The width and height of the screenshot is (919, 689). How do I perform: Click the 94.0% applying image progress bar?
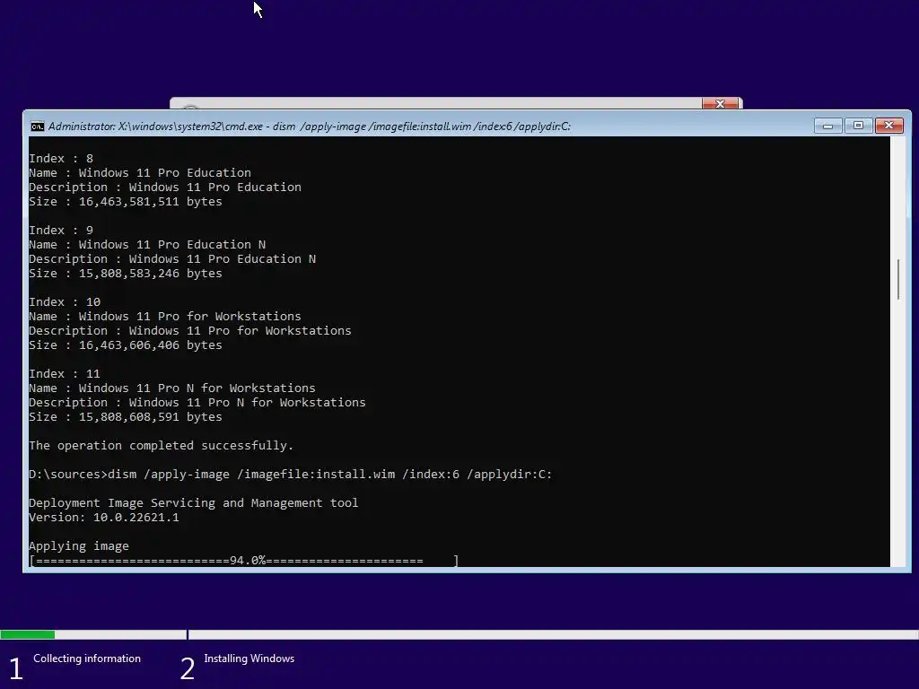(244, 561)
